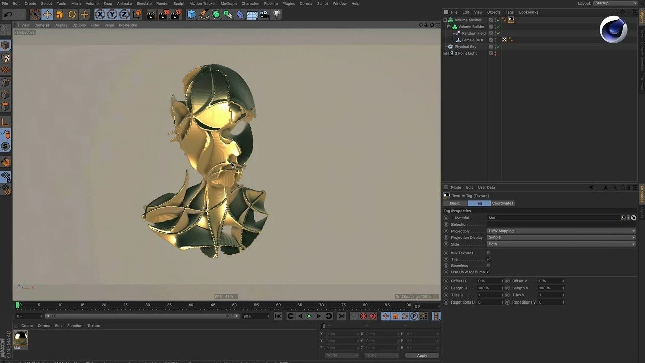Toggle the green enable check on Volume Mesher

pos(498,20)
